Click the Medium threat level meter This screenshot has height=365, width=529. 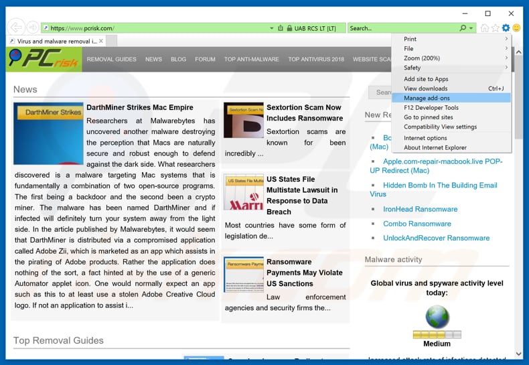437,335
